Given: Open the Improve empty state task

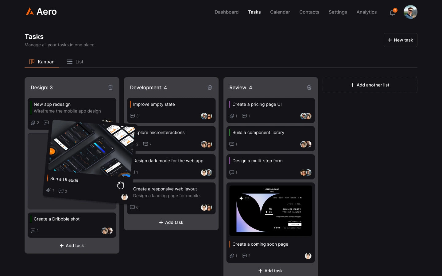Looking at the screenshot, I should [171, 110].
